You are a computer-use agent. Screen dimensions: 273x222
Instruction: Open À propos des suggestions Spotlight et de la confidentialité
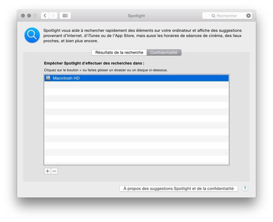tap(179, 189)
